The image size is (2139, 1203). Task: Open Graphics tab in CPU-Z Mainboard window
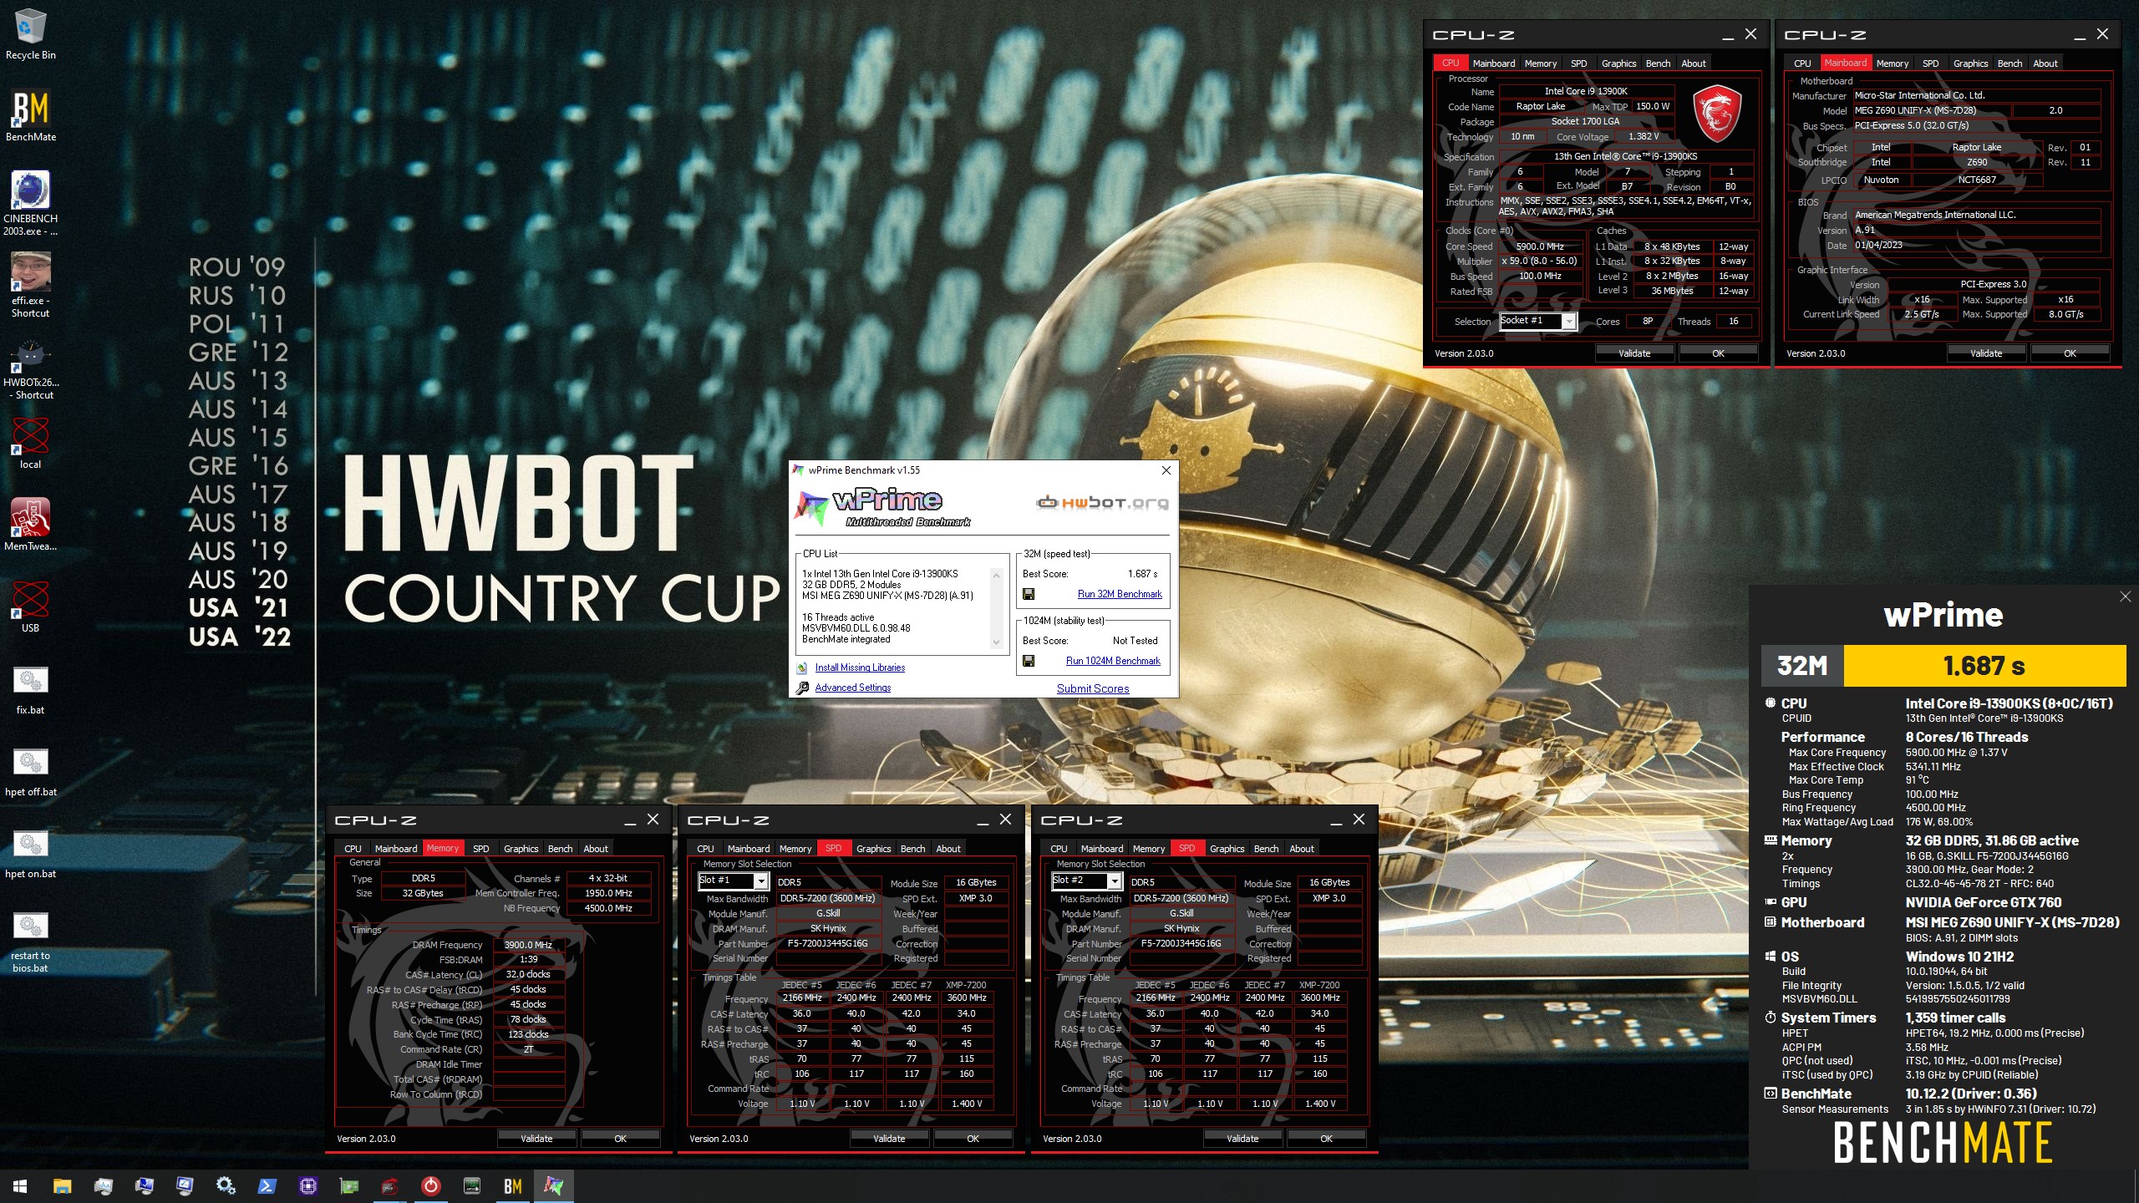click(x=1970, y=63)
